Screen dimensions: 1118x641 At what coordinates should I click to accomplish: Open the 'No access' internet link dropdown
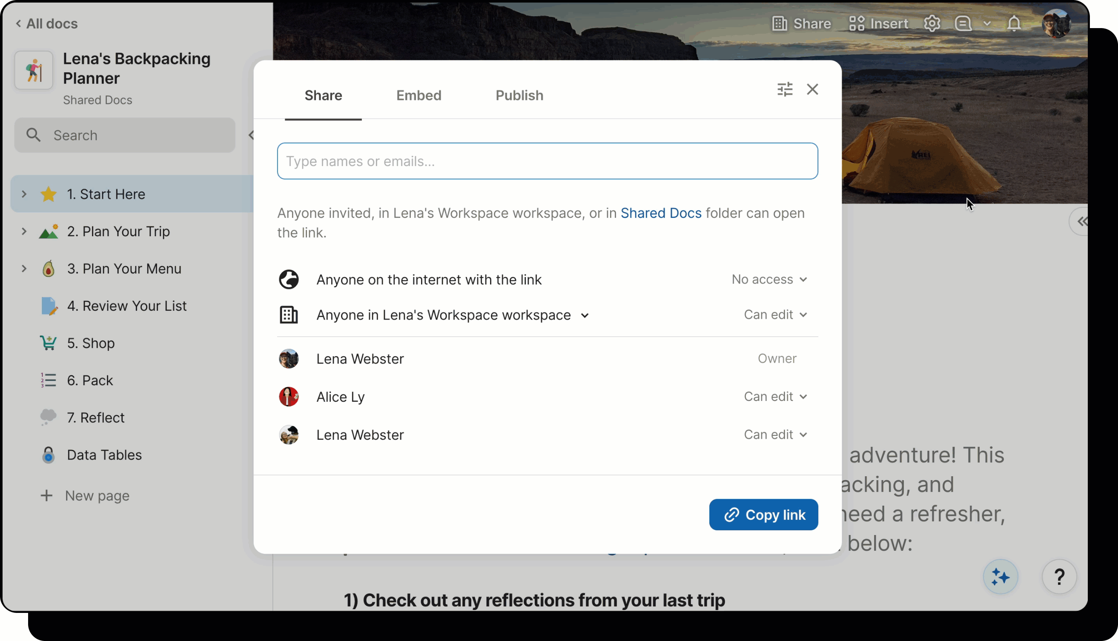tap(769, 280)
